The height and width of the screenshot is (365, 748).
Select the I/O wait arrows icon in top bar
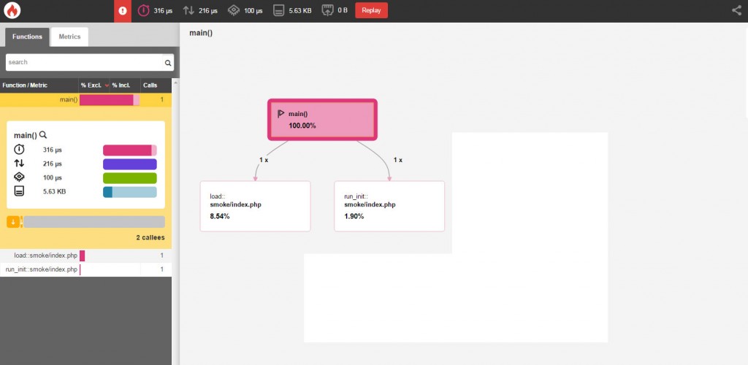(188, 10)
